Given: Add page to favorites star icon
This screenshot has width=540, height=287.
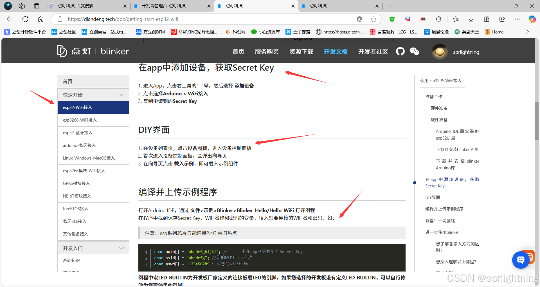Looking at the screenshot, I should coord(373,19).
